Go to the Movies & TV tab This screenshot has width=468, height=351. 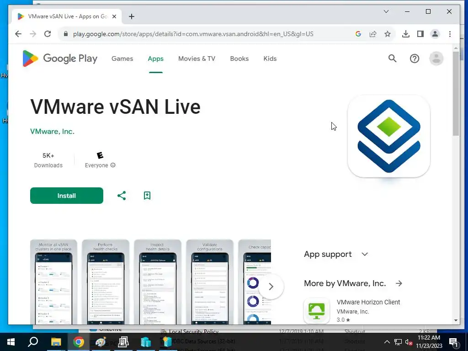[197, 59]
